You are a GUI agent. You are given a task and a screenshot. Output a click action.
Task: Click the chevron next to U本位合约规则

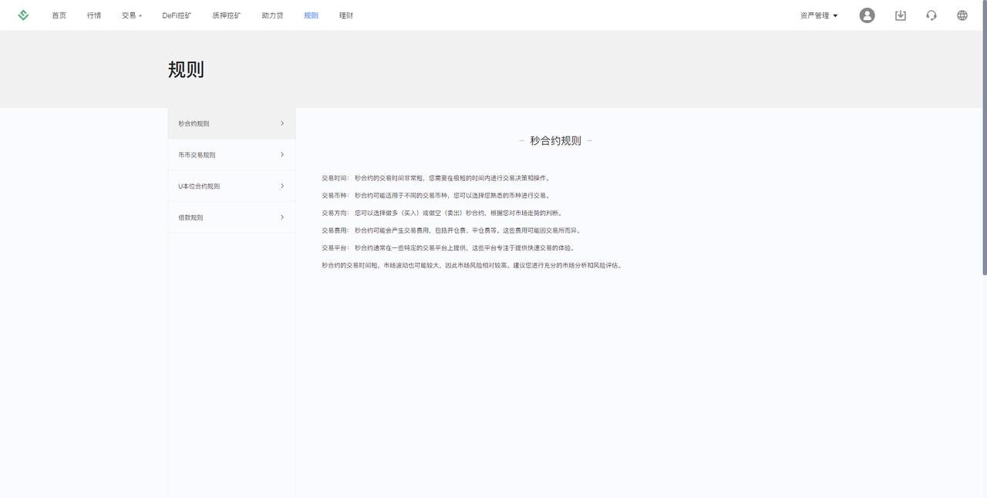click(x=282, y=186)
